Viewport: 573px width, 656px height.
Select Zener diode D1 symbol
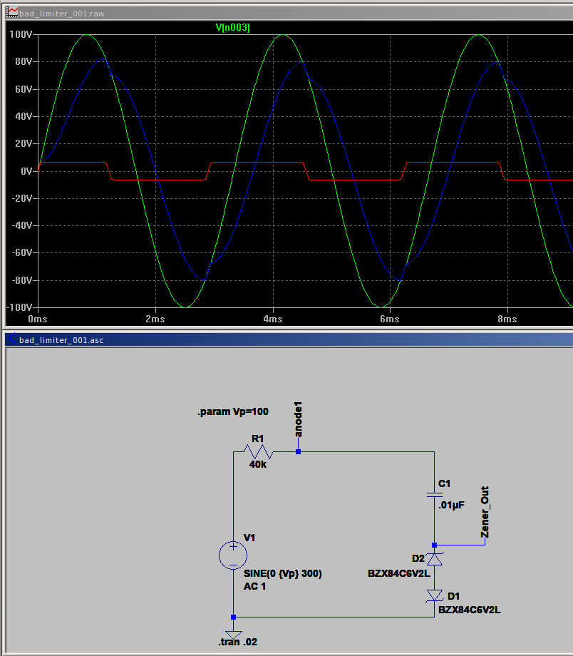[435, 596]
